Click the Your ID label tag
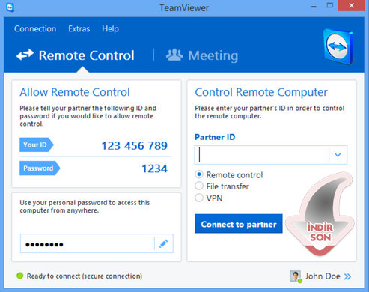This screenshot has width=369, height=292. [37, 145]
